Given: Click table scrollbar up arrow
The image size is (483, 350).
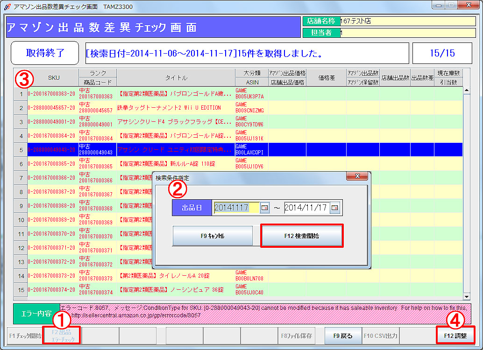Looking at the screenshot, I should [x=467, y=91].
